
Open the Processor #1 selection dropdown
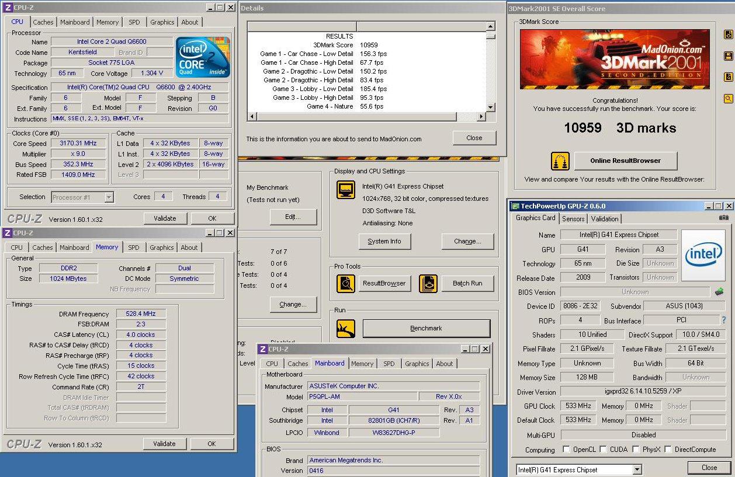point(109,197)
